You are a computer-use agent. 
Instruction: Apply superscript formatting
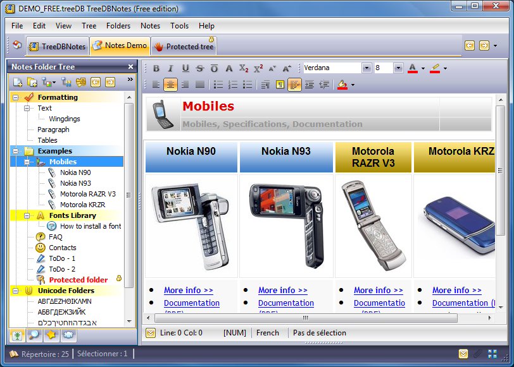pos(258,68)
